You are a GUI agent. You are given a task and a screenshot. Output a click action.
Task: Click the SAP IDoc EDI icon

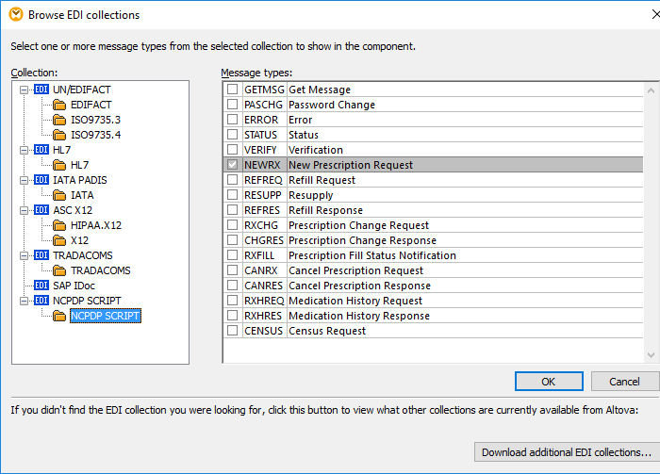(x=41, y=286)
